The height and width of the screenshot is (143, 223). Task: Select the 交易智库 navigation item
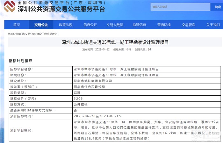(x=188, y=25)
